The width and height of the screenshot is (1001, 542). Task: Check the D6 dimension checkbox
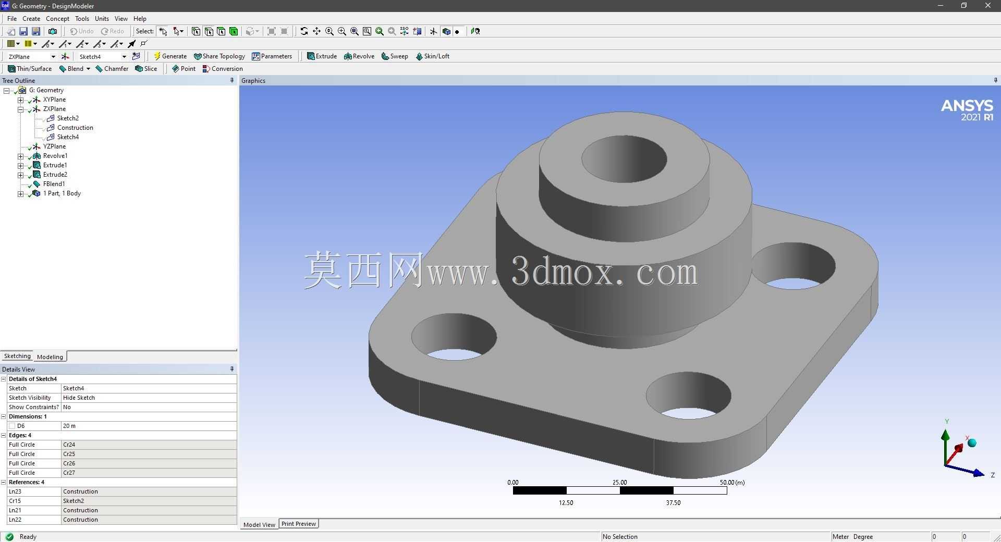tap(12, 426)
